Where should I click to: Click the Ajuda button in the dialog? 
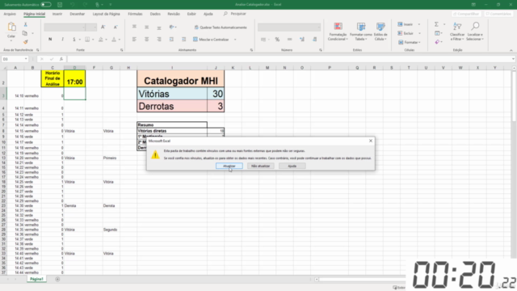pyautogui.click(x=292, y=166)
